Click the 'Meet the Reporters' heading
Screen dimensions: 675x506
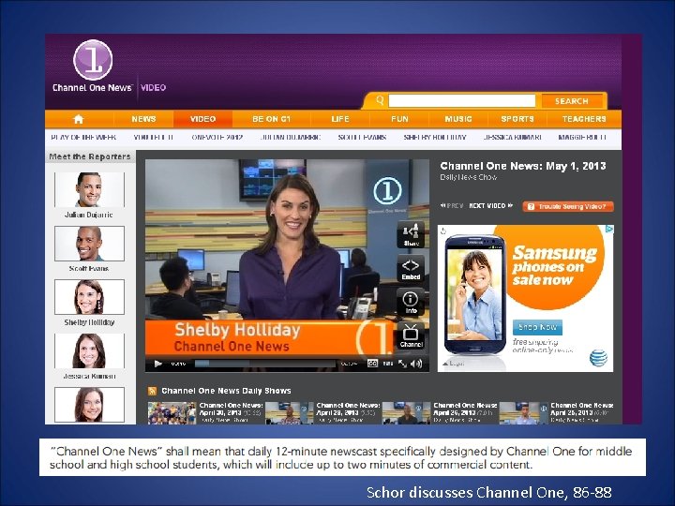click(x=90, y=156)
